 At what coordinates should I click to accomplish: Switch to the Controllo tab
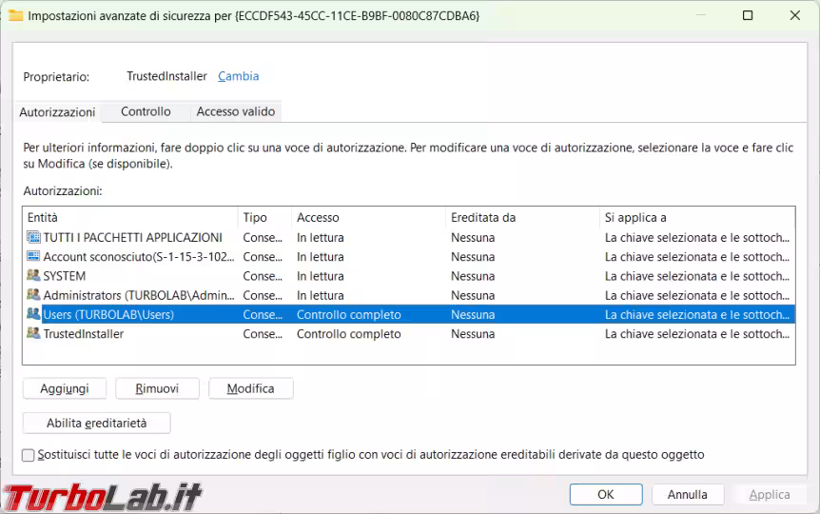pyautogui.click(x=146, y=111)
